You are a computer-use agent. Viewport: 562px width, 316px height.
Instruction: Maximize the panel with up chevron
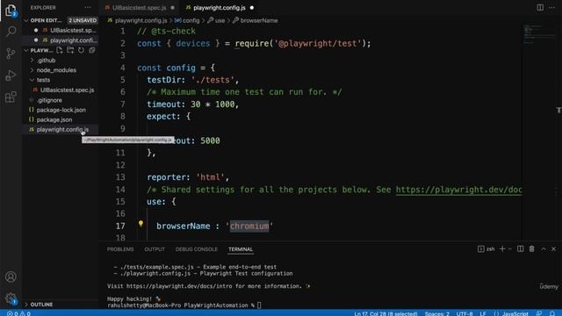click(x=544, y=249)
